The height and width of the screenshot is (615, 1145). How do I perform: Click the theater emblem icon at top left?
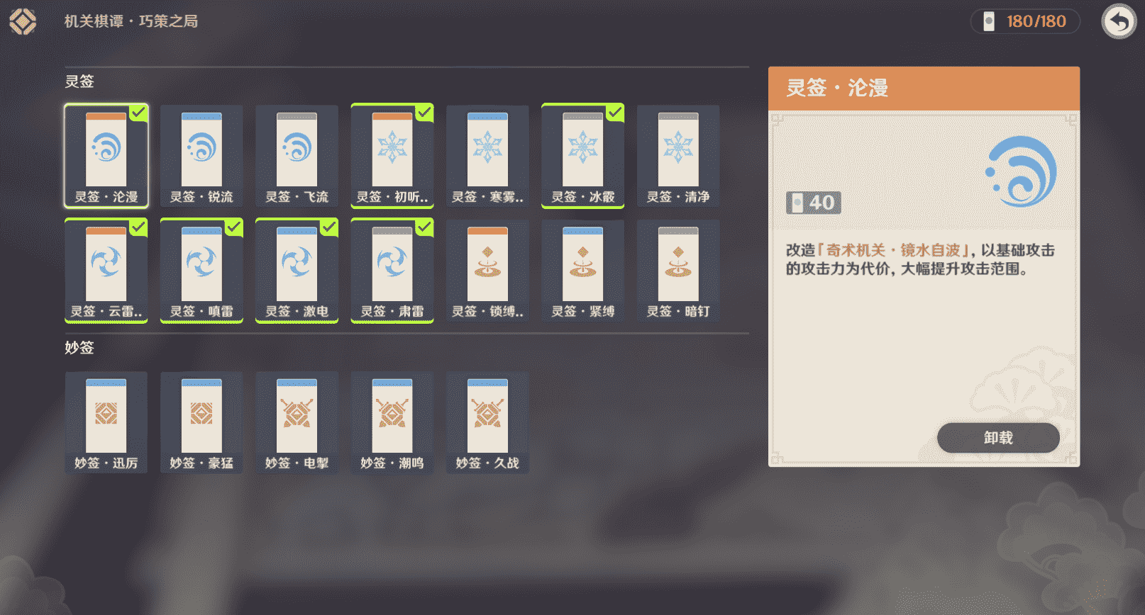pyautogui.click(x=23, y=21)
